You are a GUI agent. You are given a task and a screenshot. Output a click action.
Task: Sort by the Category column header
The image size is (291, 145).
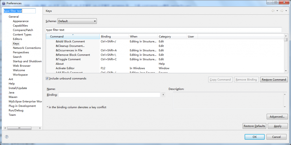pos(172,37)
